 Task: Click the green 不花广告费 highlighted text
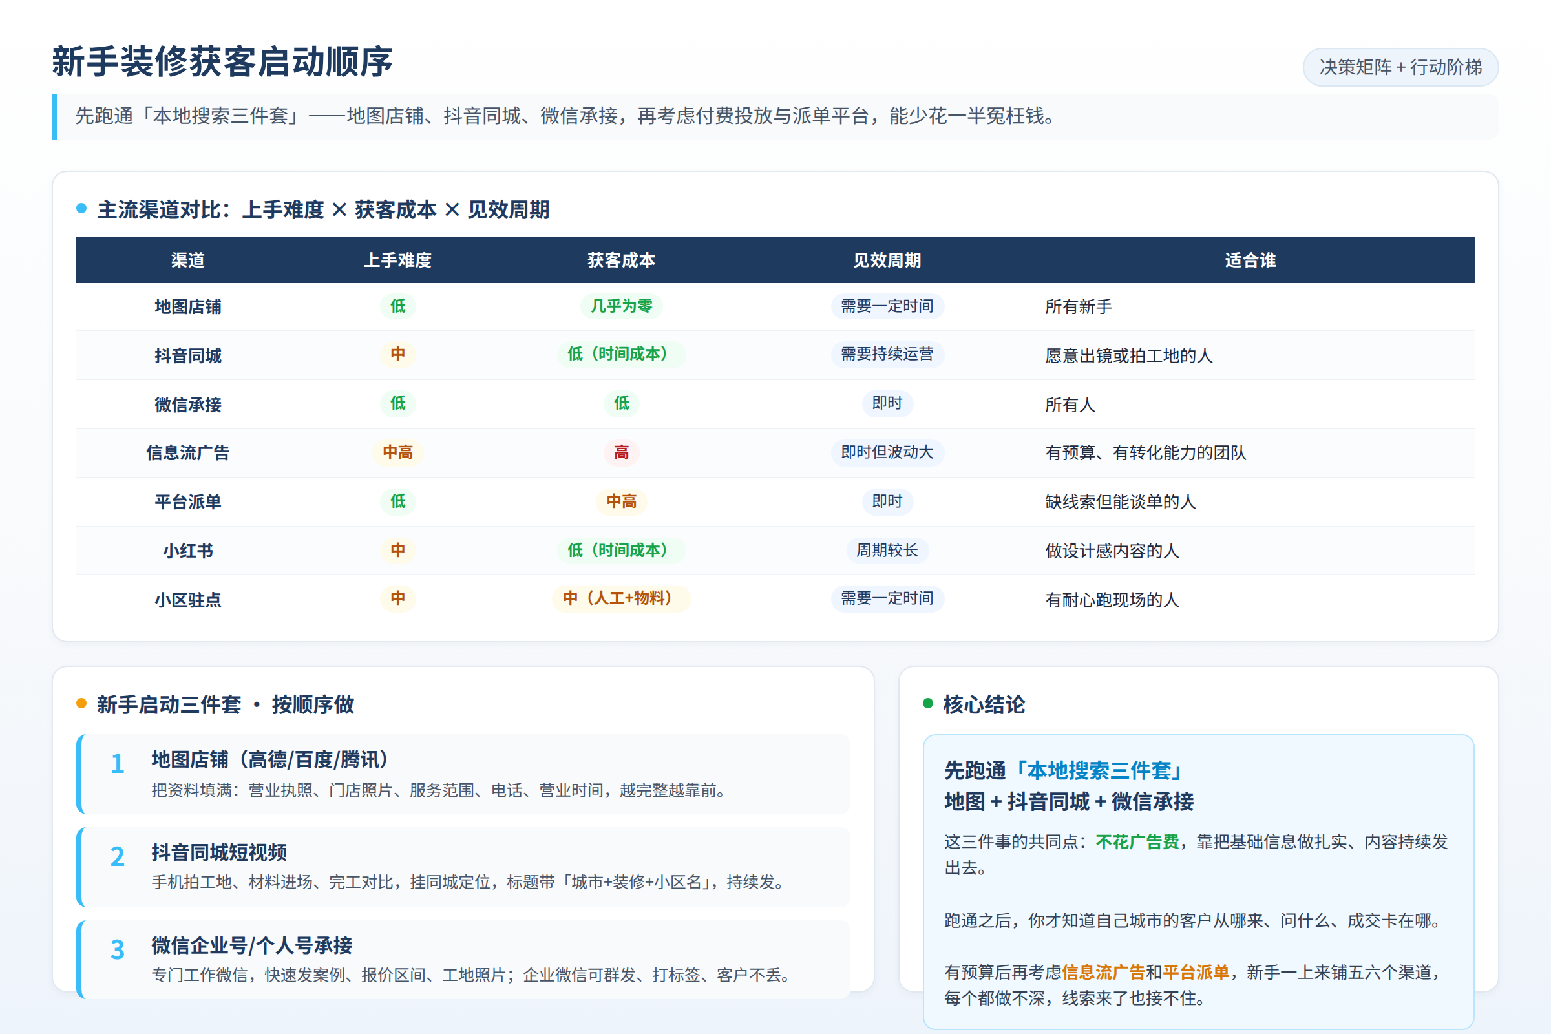(x=1137, y=842)
